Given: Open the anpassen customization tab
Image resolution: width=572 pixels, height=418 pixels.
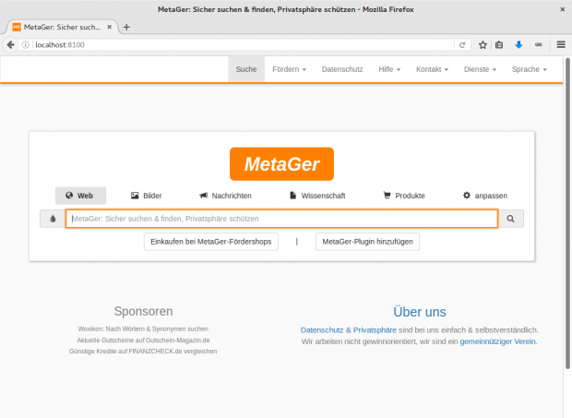Looking at the screenshot, I should pyautogui.click(x=485, y=196).
